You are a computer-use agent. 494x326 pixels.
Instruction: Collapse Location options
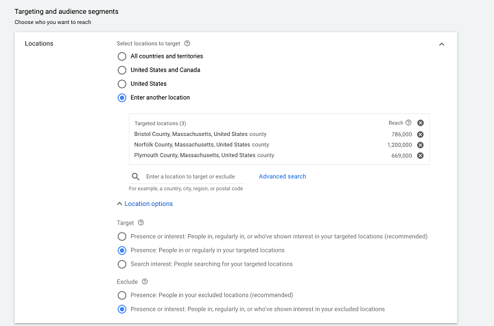[x=145, y=204]
